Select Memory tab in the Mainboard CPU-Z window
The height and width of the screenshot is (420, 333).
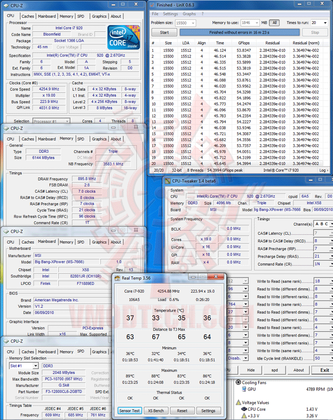66,242
